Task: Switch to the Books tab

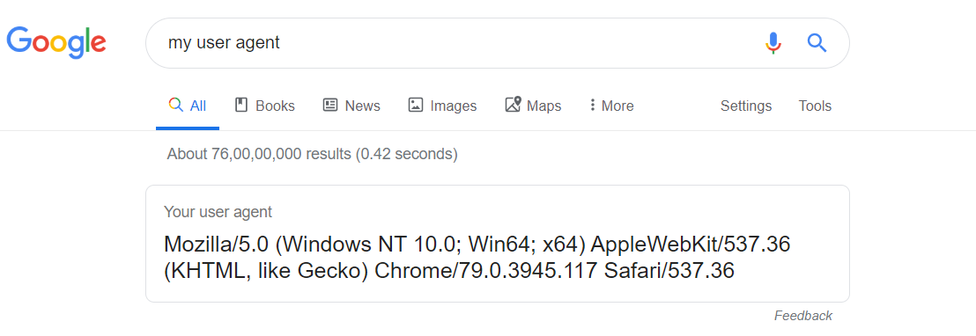Action: (x=264, y=106)
